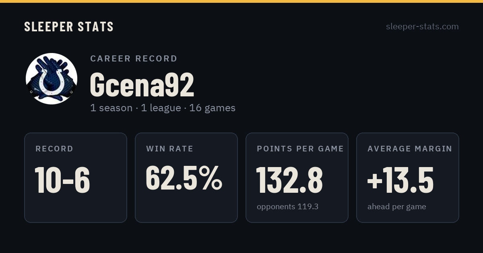Viewport: 483px width, 253px height.
Task: Click the 62.5% win rate value
Action: 184,178
